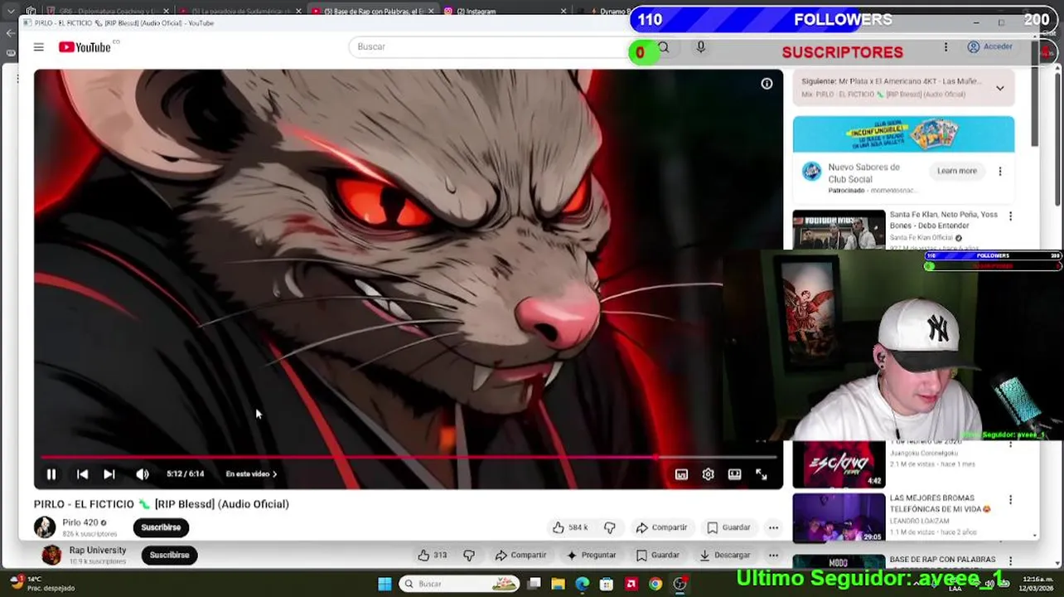Open Microsoft Edge from the taskbar
The image size is (1064, 597).
coord(583,584)
